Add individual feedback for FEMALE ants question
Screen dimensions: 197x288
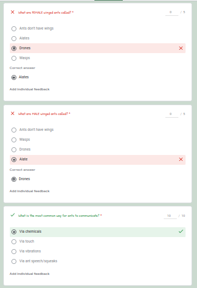tap(29, 89)
